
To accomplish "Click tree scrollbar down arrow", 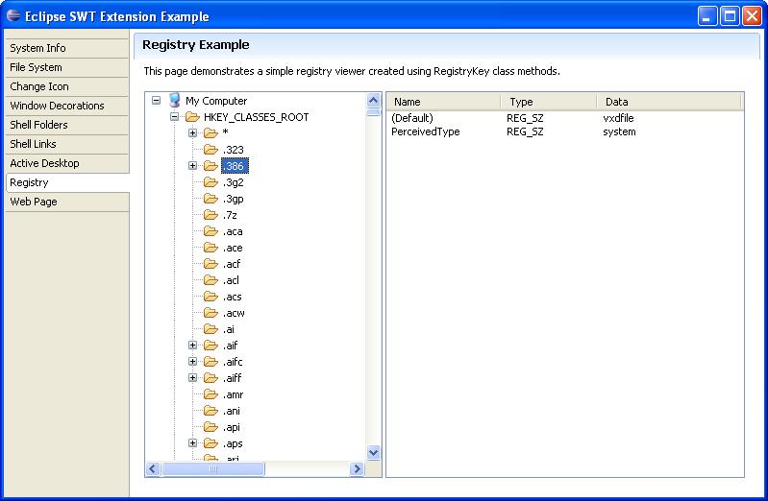I will (373, 453).
